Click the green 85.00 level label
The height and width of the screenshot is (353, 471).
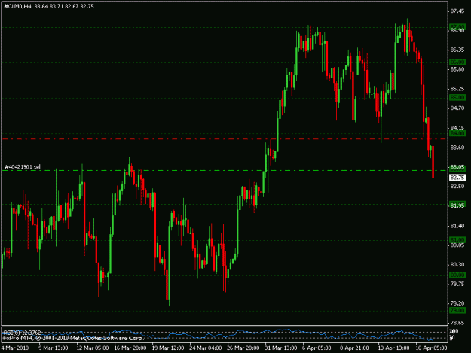[x=457, y=98]
